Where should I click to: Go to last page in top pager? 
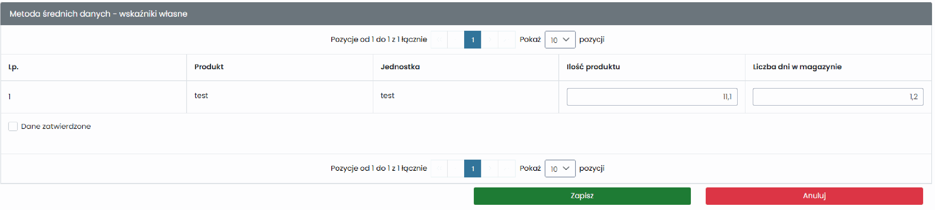(x=506, y=40)
